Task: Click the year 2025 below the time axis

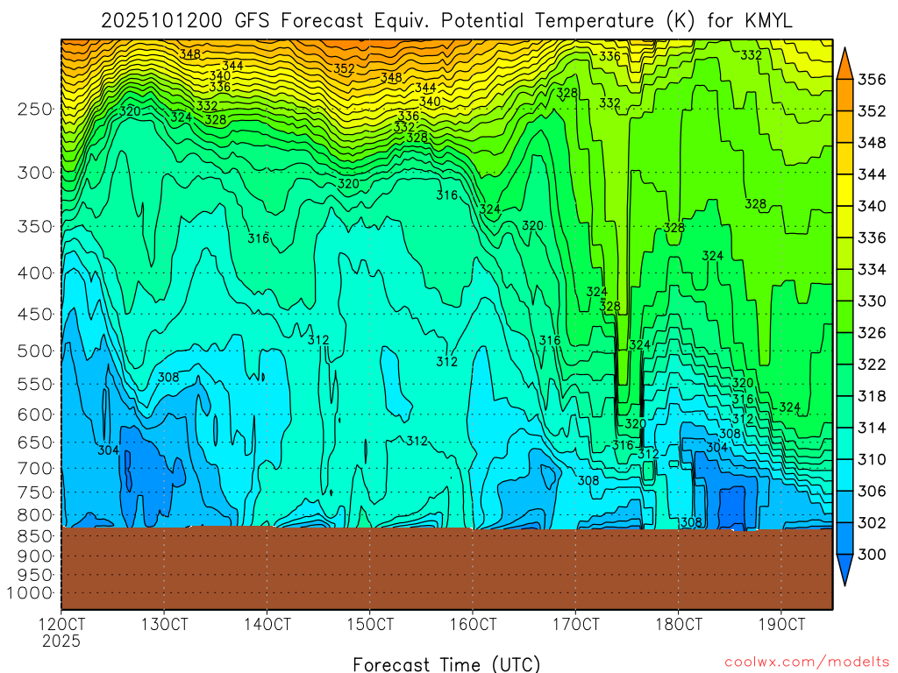Action: pos(61,641)
